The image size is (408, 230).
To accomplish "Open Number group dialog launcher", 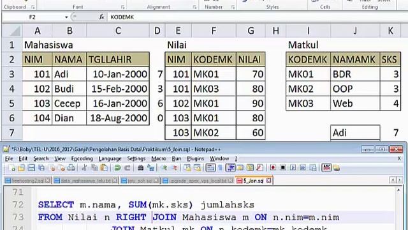I will tap(233, 7).
